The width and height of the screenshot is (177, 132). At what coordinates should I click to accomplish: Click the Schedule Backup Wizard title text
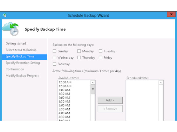(88, 15)
